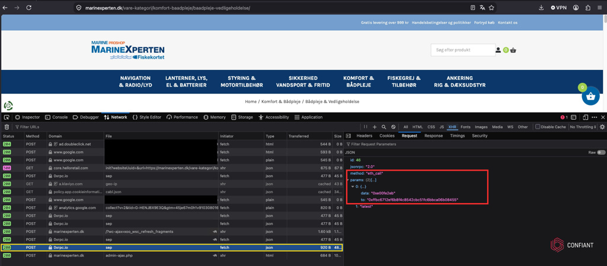This screenshot has width=607, height=266.
Task: Filter requests by JS type
Action: point(441,127)
